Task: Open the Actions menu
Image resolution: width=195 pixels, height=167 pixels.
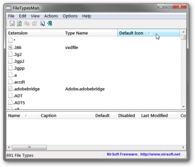Action: [51, 16]
